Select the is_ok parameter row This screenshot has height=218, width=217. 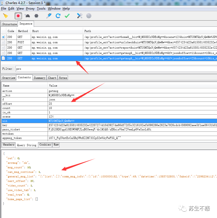coord(109,112)
